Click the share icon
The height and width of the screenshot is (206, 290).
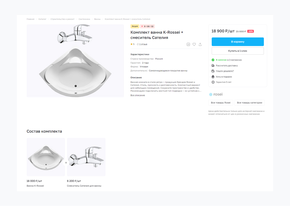pos(200,44)
